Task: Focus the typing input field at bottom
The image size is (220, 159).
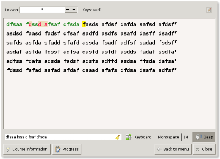Action: (60, 137)
